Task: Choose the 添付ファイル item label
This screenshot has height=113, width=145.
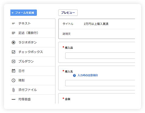Action: (x=27, y=90)
